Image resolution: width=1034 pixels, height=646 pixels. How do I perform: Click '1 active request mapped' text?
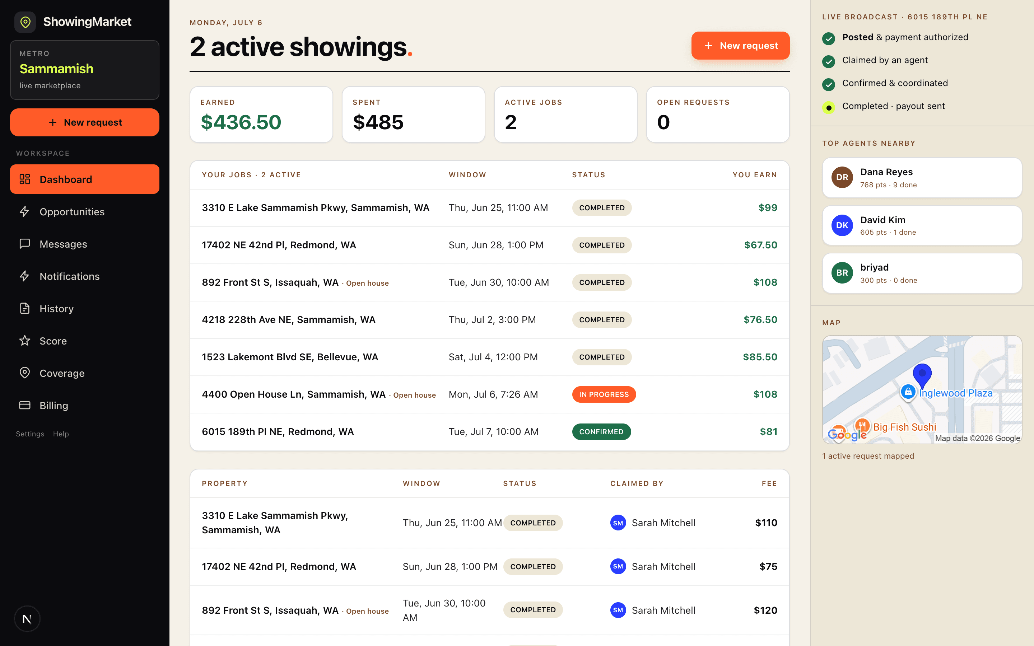point(868,456)
